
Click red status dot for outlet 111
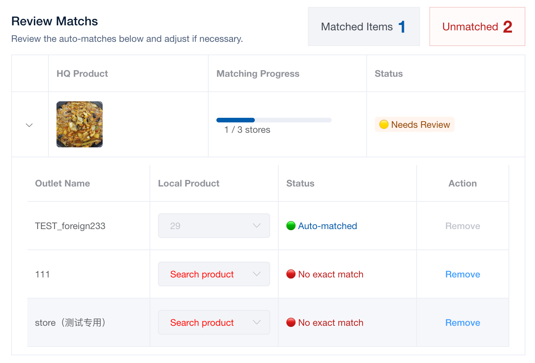[x=291, y=274]
